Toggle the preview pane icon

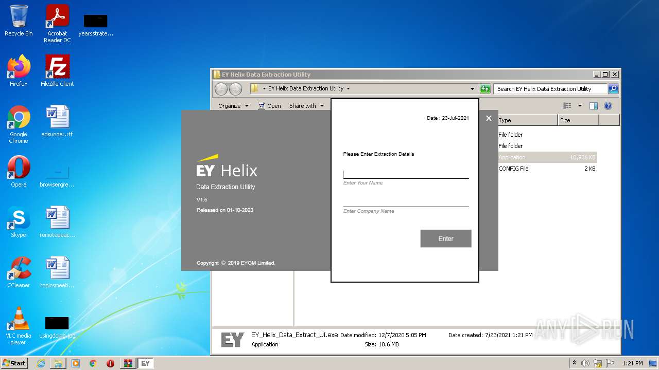(x=594, y=106)
